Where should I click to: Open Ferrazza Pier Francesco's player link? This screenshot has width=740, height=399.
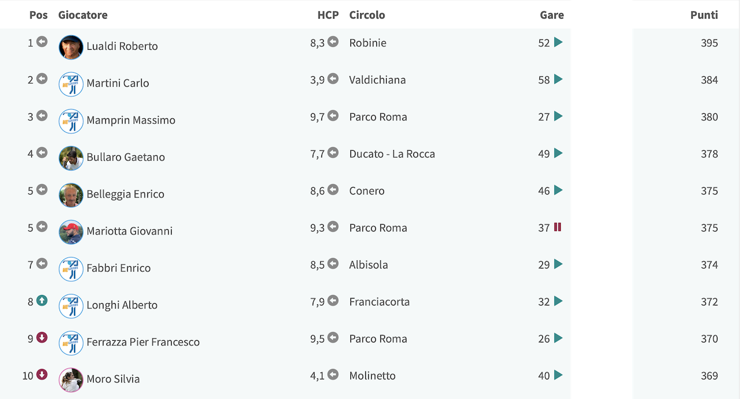[143, 342]
